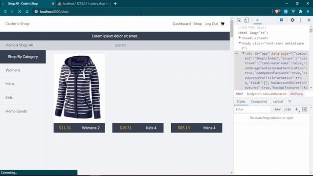The image size is (313, 176).
Task: Add new style rule plus icon
Action: click(x=297, y=110)
